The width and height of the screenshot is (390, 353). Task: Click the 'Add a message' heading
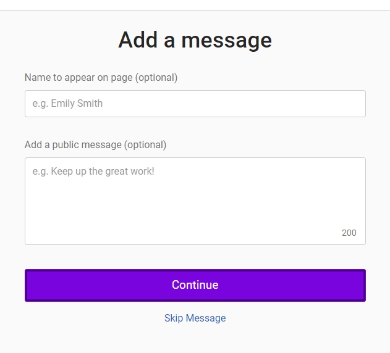[195, 40]
